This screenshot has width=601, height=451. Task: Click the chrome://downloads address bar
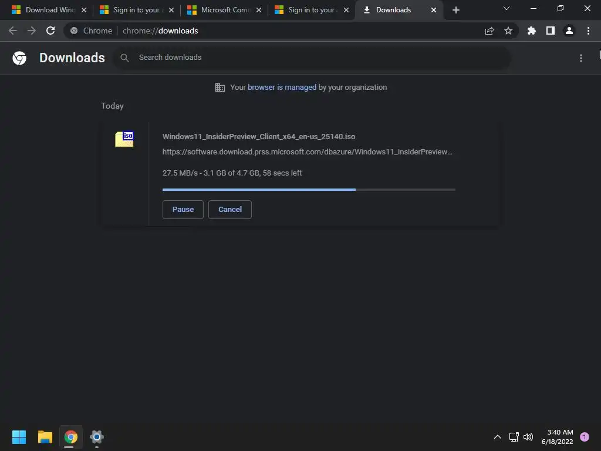[x=291, y=31]
